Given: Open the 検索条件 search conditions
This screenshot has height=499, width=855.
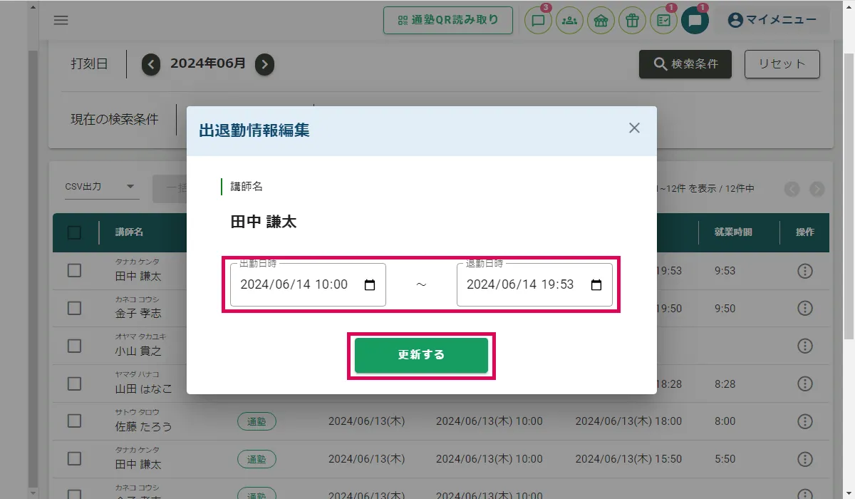Looking at the screenshot, I should point(685,64).
